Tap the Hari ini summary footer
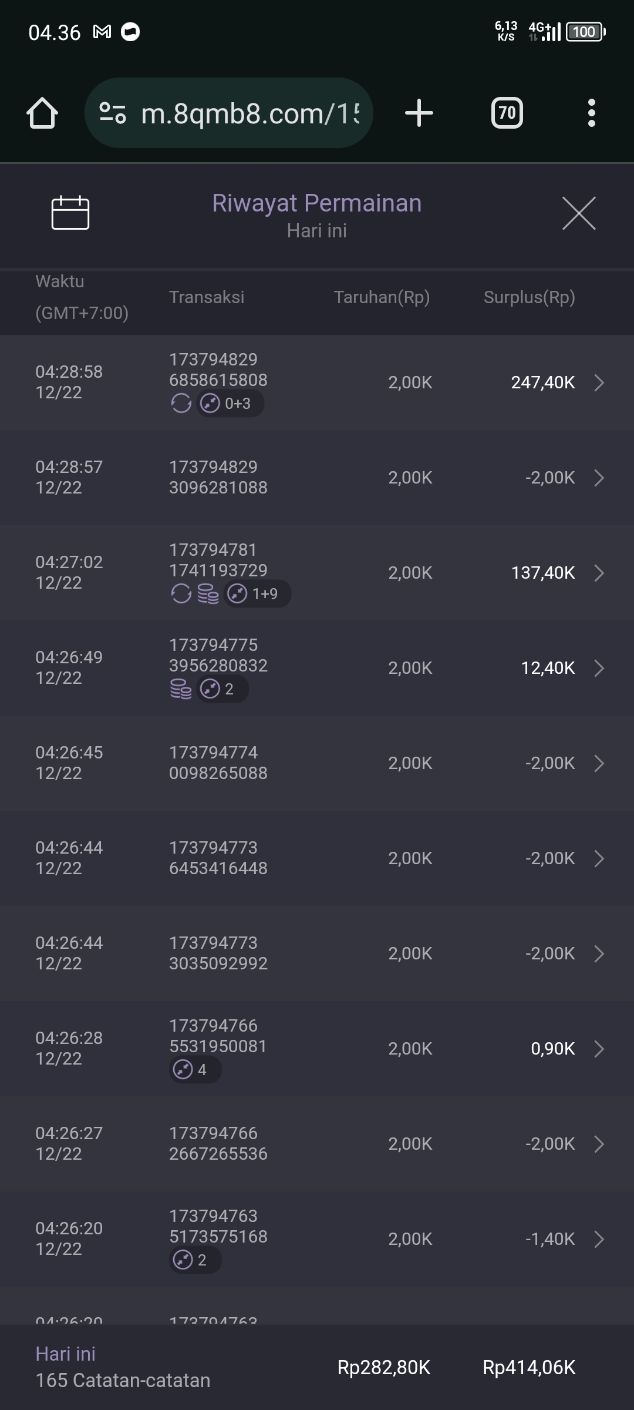The height and width of the screenshot is (1410, 634). [x=123, y=1367]
